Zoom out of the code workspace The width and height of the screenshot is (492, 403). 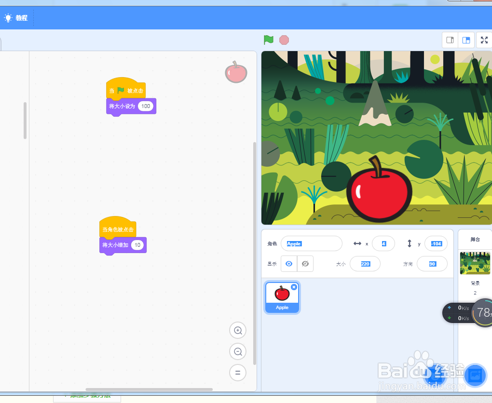tap(237, 351)
